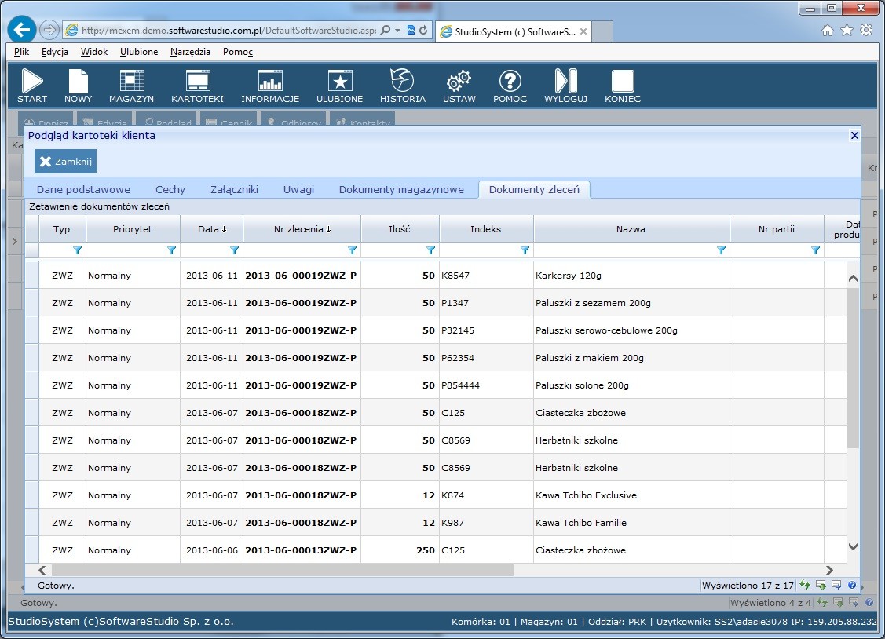Switch to the Dane podstawowe tab
The image size is (885, 639).
pos(83,189)
